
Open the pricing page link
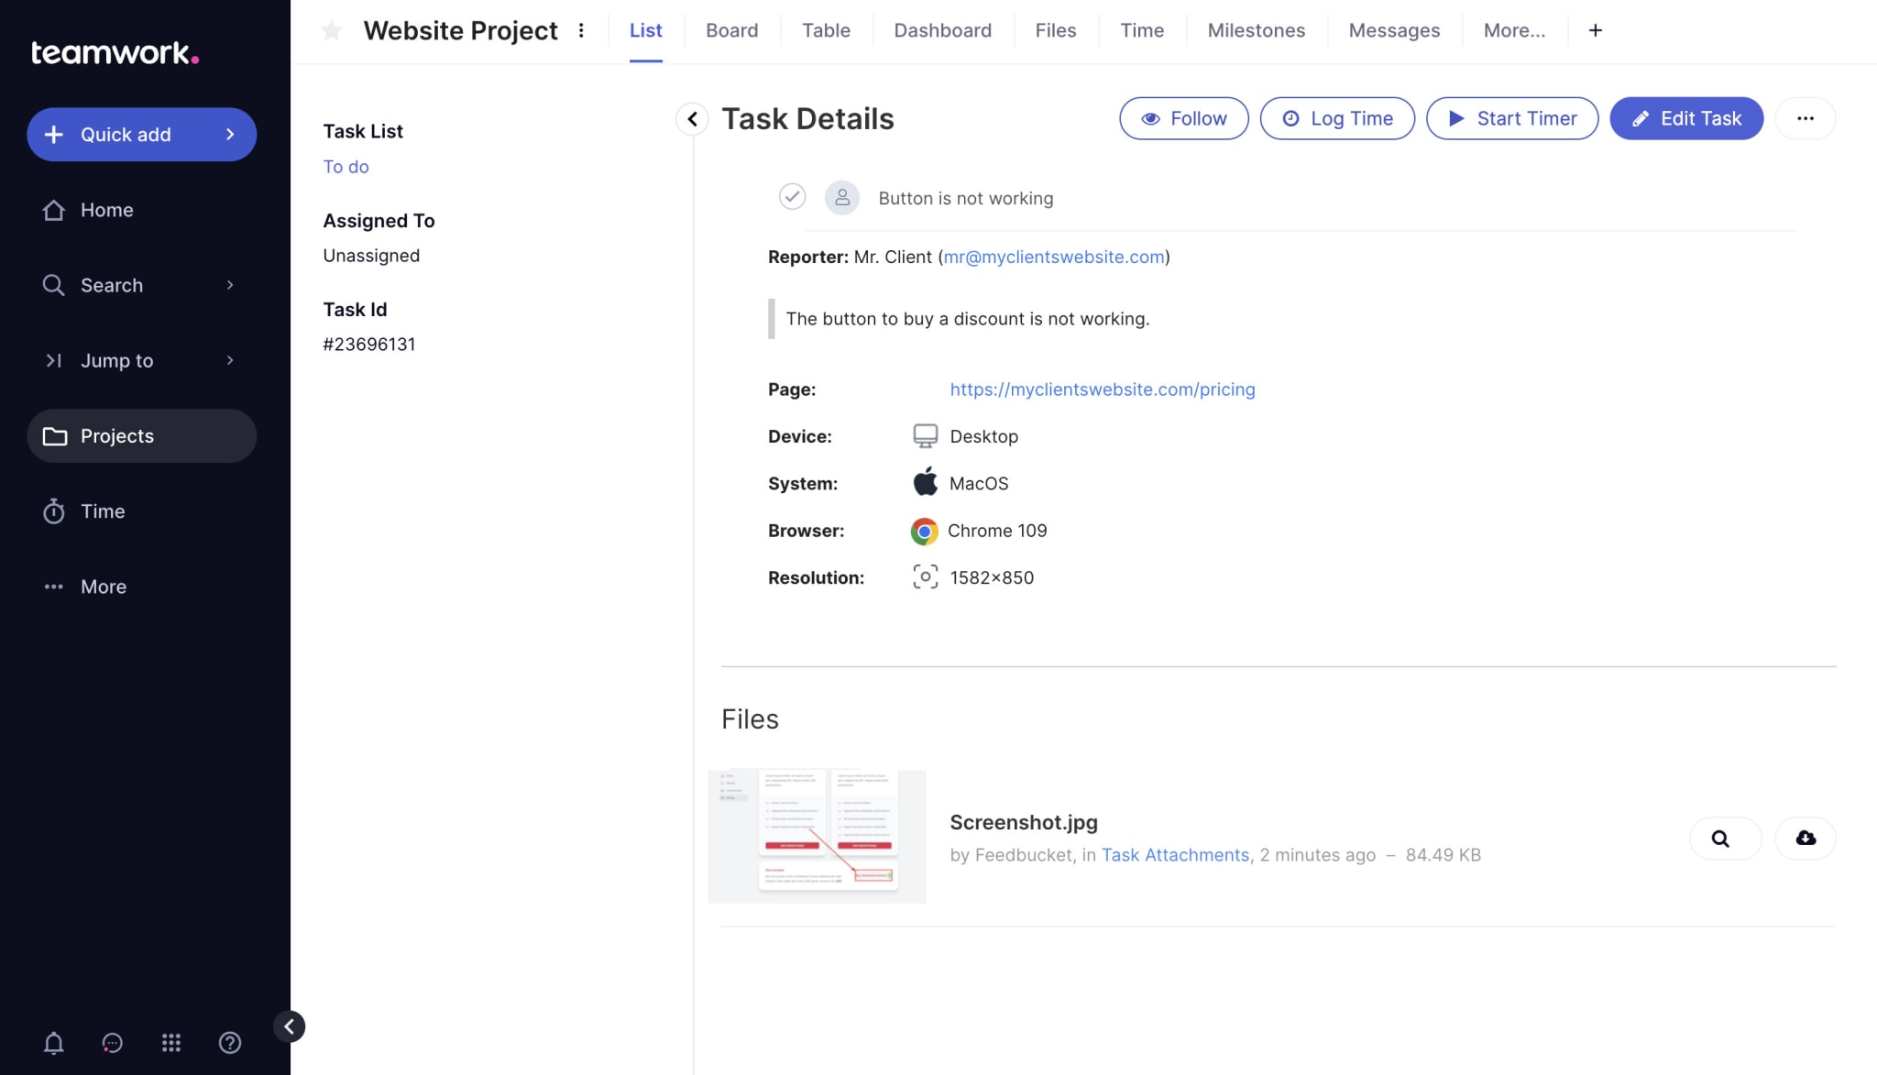[x=1102, y=389]
